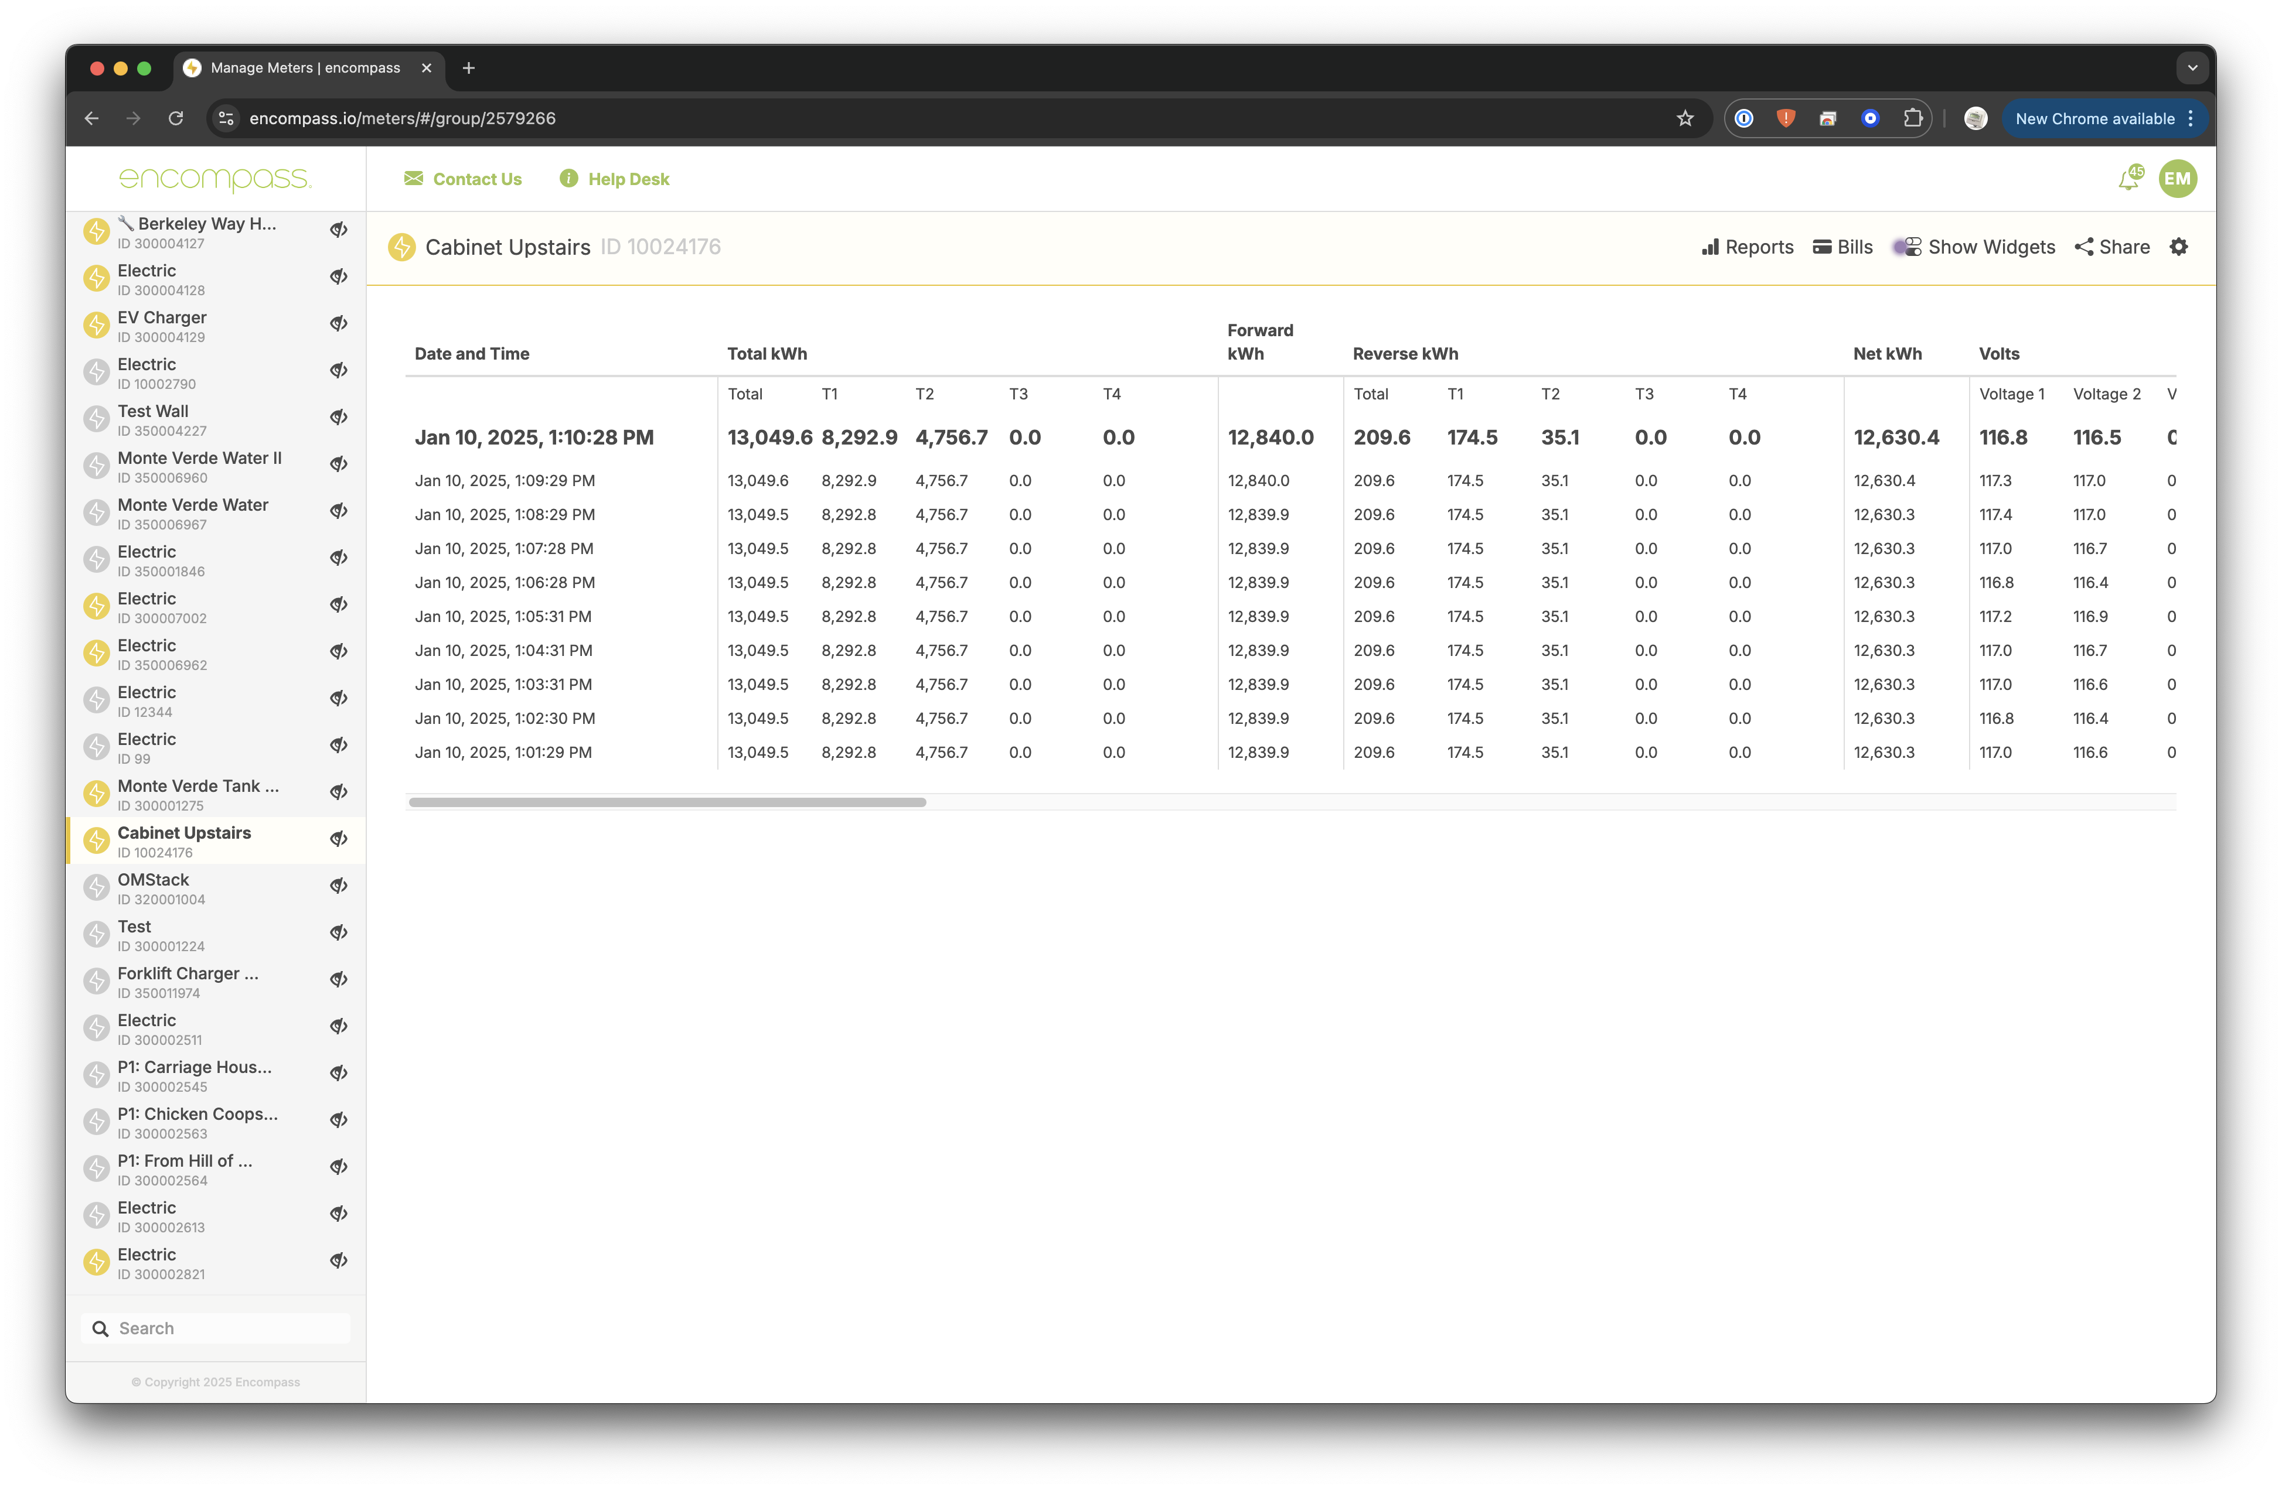2282x1490 pixels.
Task: Open the browser extensions puzzle icon
Action: coord(1912,119)
